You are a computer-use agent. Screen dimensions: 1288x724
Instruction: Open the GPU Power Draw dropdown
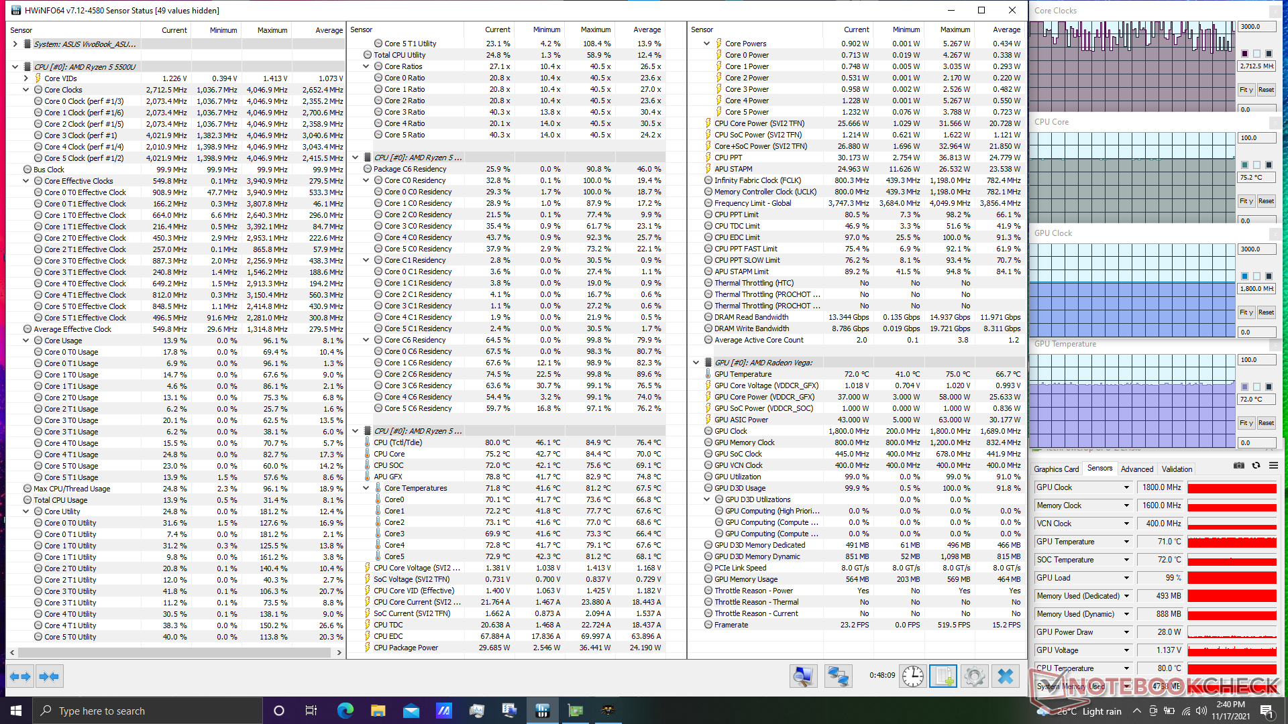point(1126,632)
